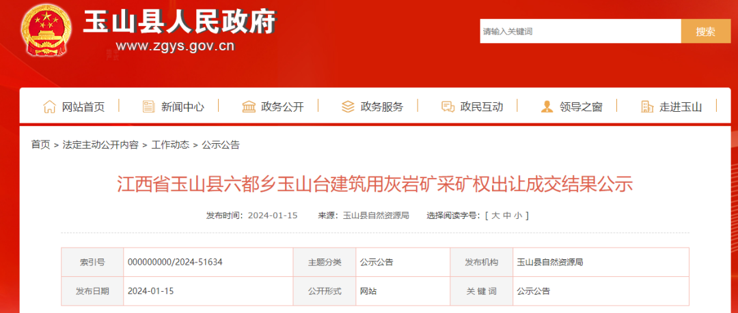This screenshot has width=738, height=313.
Task: Click the home icon beside 网站首页
Action: (x=49, y=106)
